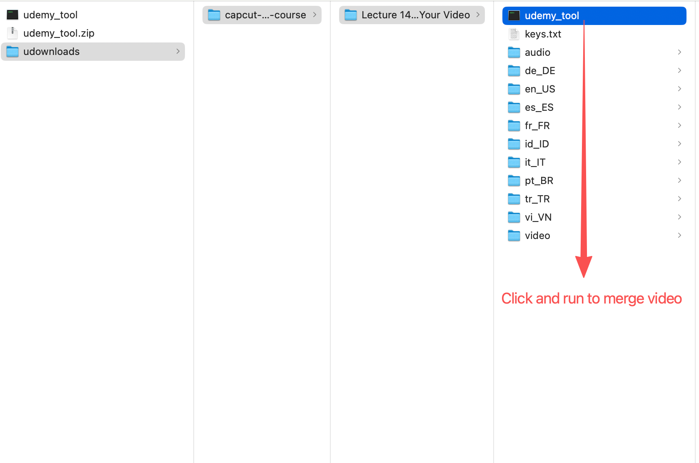Expand the it_IT folder chevron
The width and height of the screenshot is (699, 463).
679,162
